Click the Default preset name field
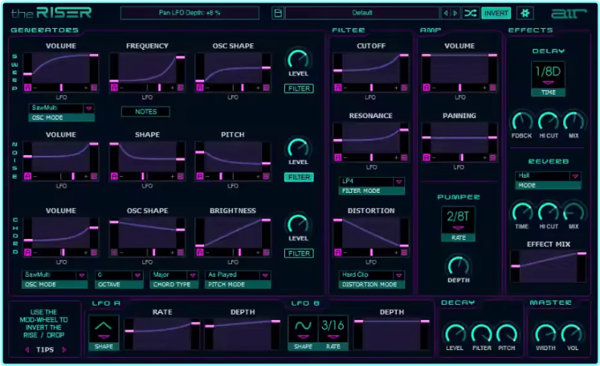The height and width of the screenshot is (366, 600). [362, 13]
